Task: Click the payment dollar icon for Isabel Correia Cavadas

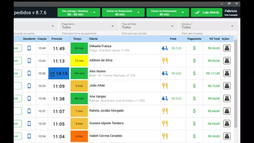Action: (x=194, y=136)
